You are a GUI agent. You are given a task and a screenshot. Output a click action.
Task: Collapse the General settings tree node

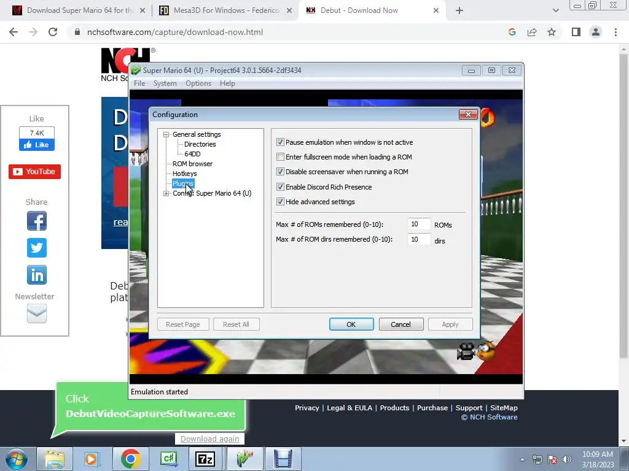(x=166, y=134)
